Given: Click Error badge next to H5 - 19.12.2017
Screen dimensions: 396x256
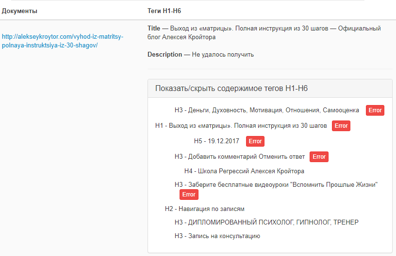Looking at the screenshot, I should 255,141.
